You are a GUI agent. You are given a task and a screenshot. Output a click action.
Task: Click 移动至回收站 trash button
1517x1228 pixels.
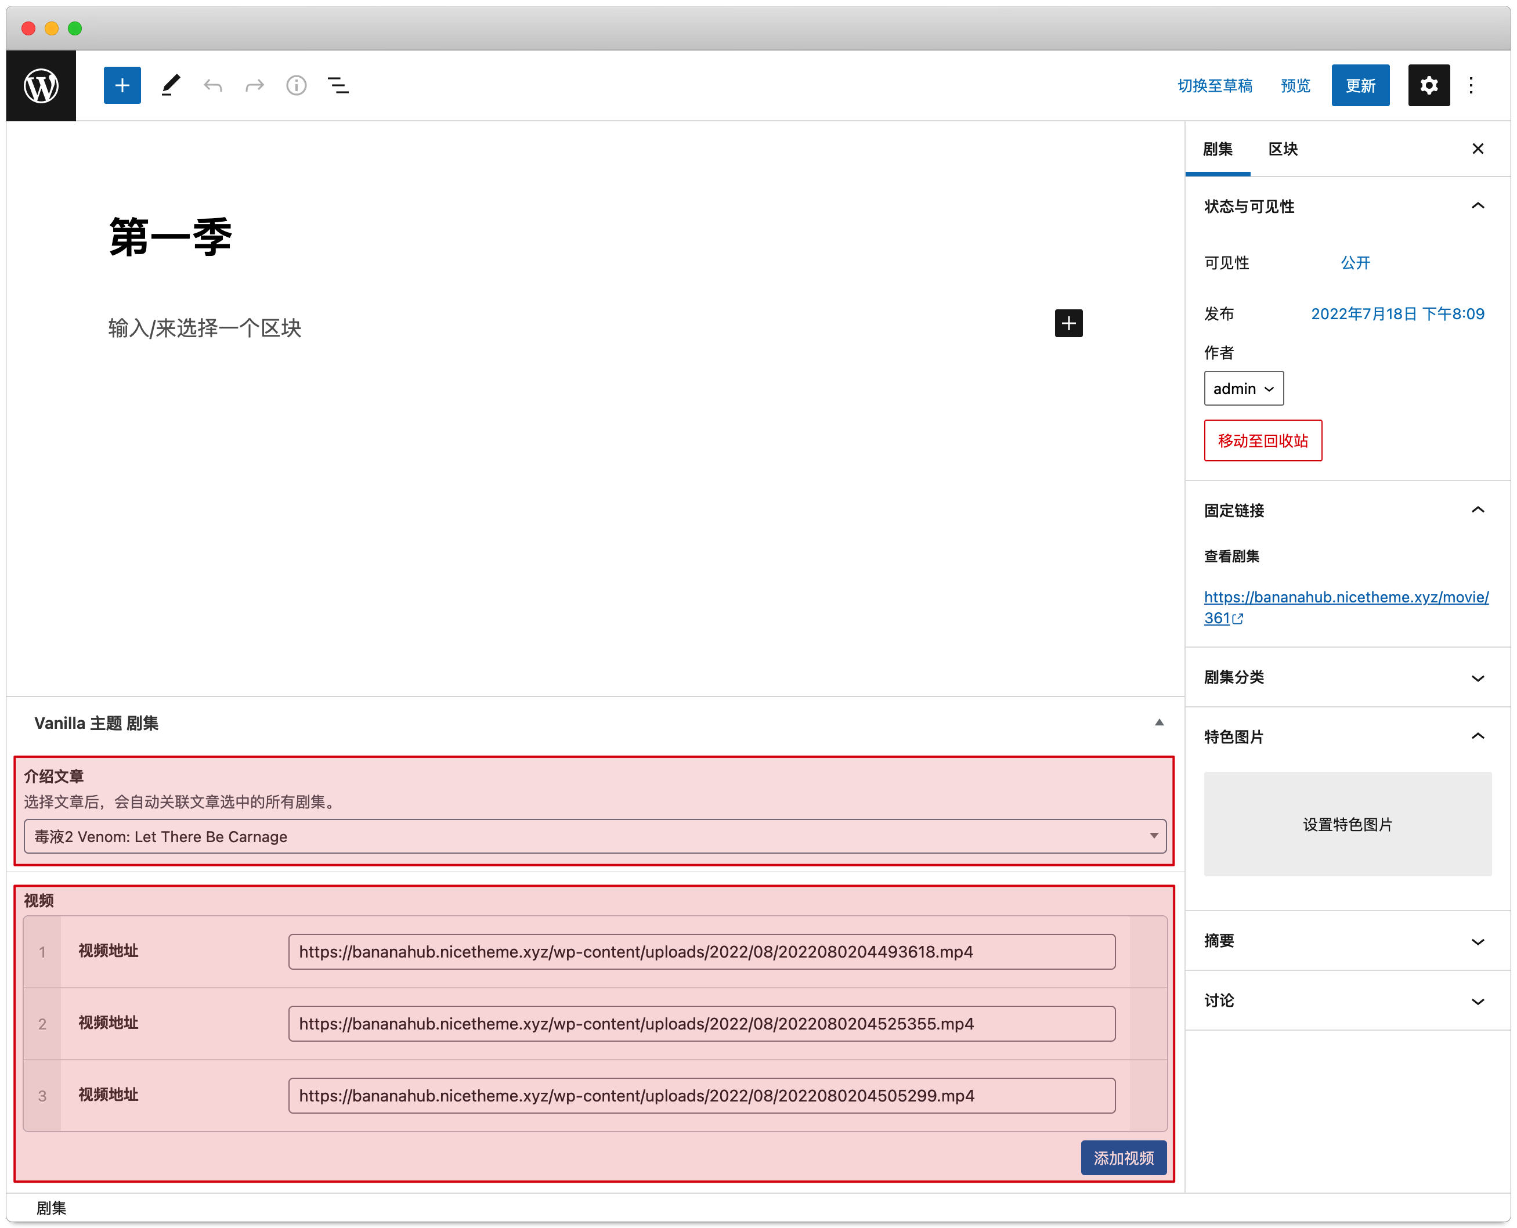pos(1262,440)
